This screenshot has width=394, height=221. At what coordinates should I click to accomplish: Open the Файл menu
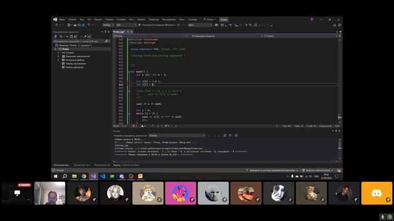pos(62,20)
